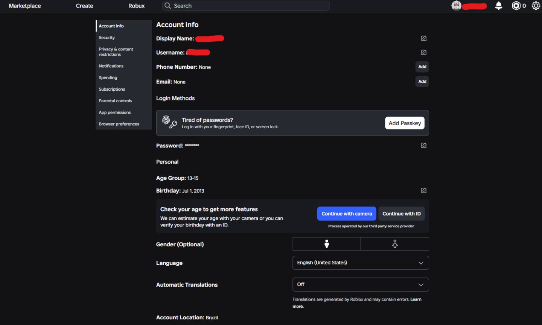This screenshot has height=325, width=542.
Task: Add an email address
Action: (x=422, y=81)
